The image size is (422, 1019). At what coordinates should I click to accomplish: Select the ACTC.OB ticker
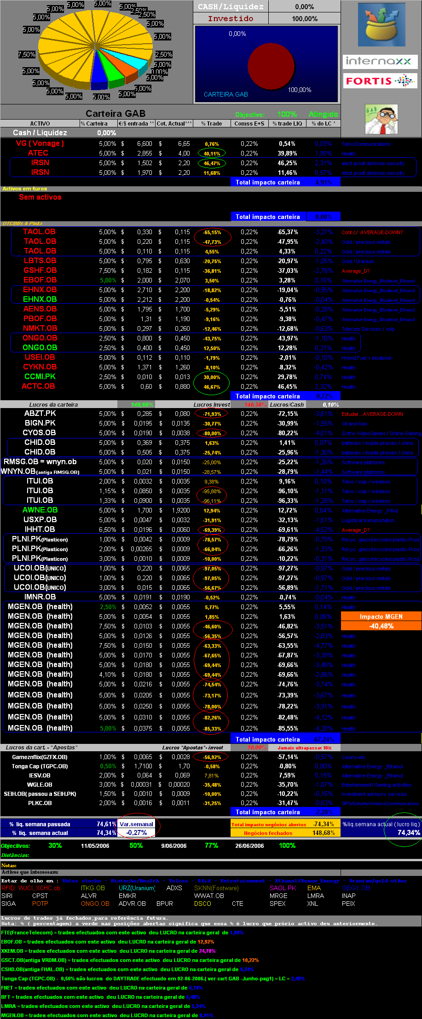click(x=38, y=386)
